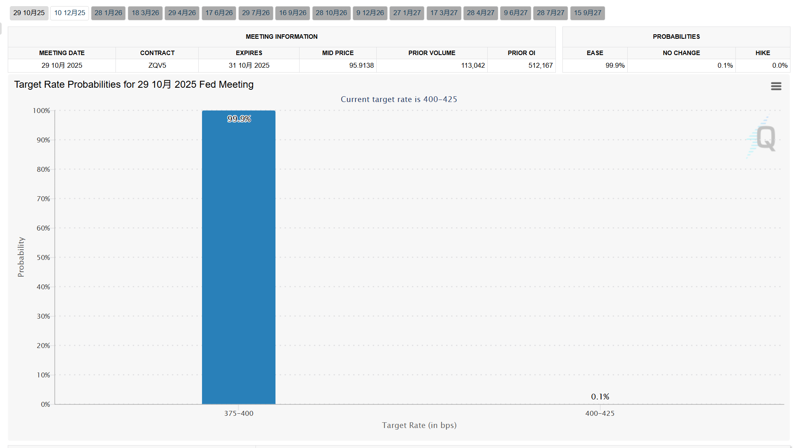Viewport: 795px width, 448px height.
Task: Select the 18 3月26 meeting tab
Action: (x=145, y=13)
